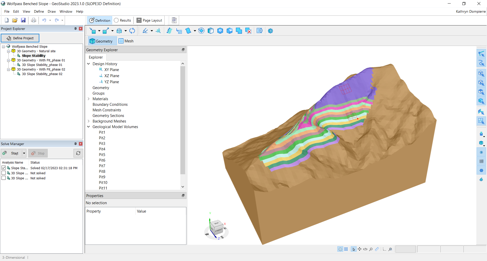This screenshot has width=487, height=261.
Task: Switch to Results view
Action: (x=123, y=20)
